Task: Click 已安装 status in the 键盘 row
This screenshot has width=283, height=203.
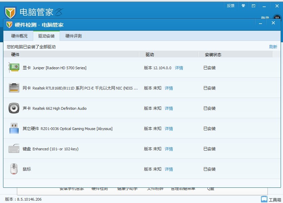Action: click(x=209, y=149)
